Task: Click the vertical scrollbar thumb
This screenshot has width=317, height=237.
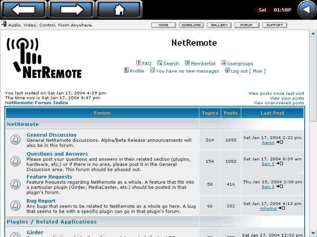Action: pyautogui.click(x=313, y=79)
